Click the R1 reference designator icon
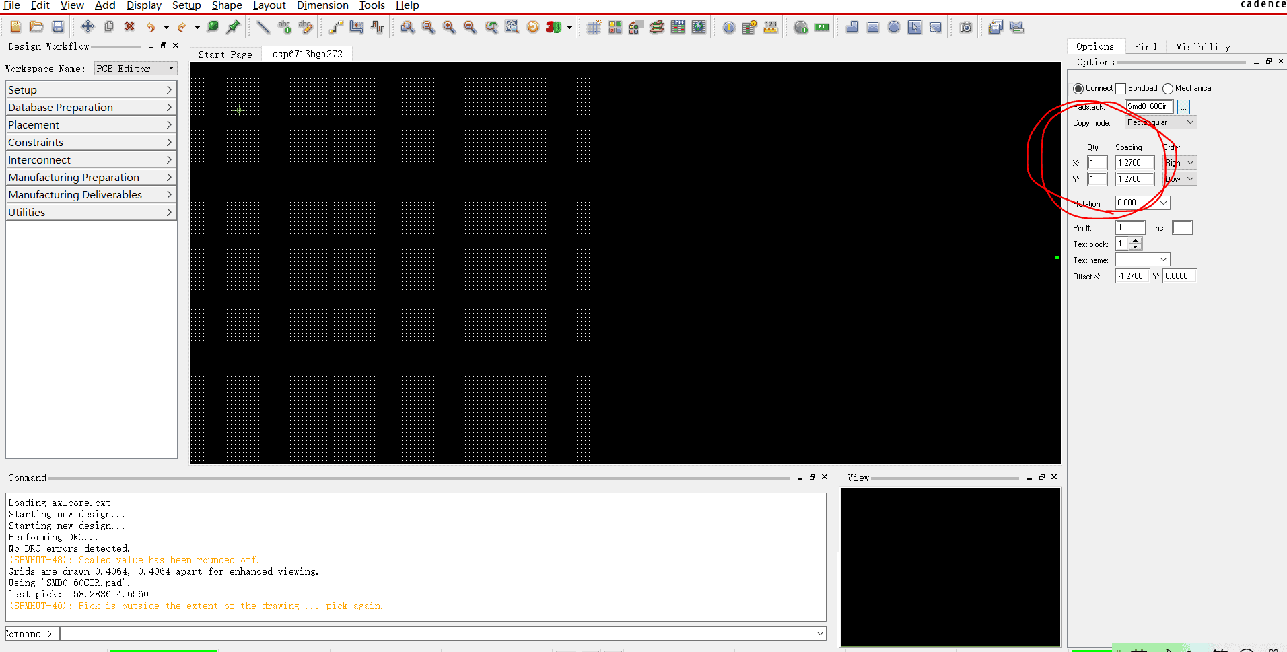Screen dimensions: 1287x652 pyautogui.click(x=822, y=27)
